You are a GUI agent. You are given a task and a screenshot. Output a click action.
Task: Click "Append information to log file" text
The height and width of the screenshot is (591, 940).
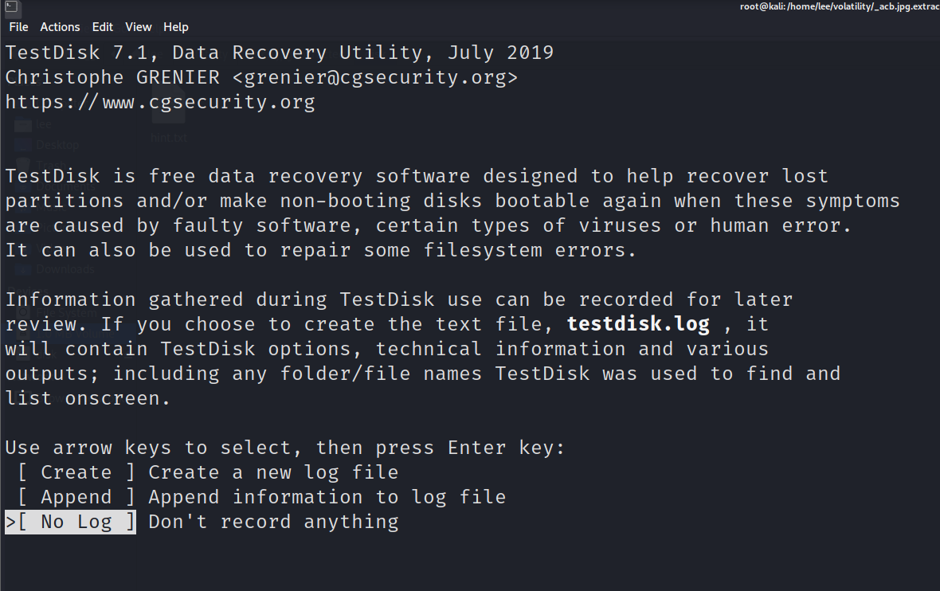(327, 497)
